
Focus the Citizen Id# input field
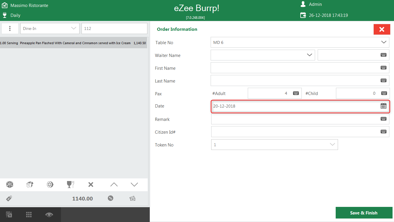pos(300,132)
